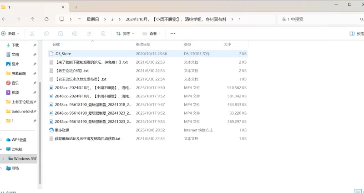
Task: Click the Delete trash icon
Action: point(103,34)
